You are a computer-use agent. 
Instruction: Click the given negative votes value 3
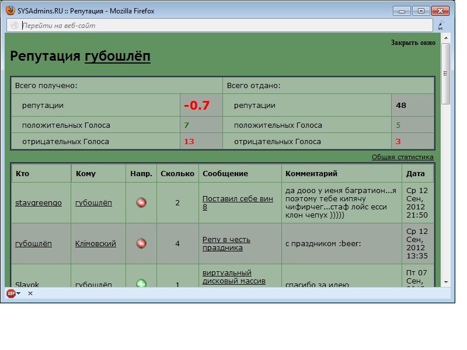point(398,141)
